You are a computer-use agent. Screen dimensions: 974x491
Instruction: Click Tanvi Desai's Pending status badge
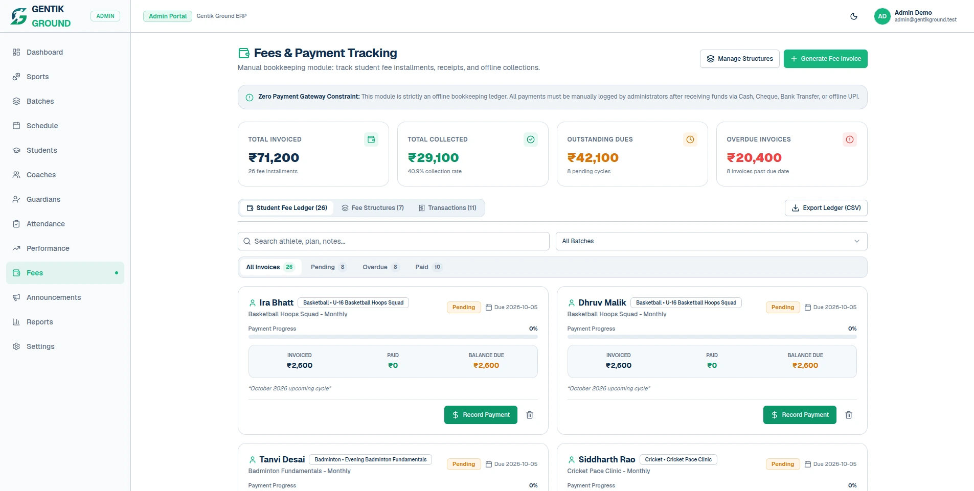point(464,464)
